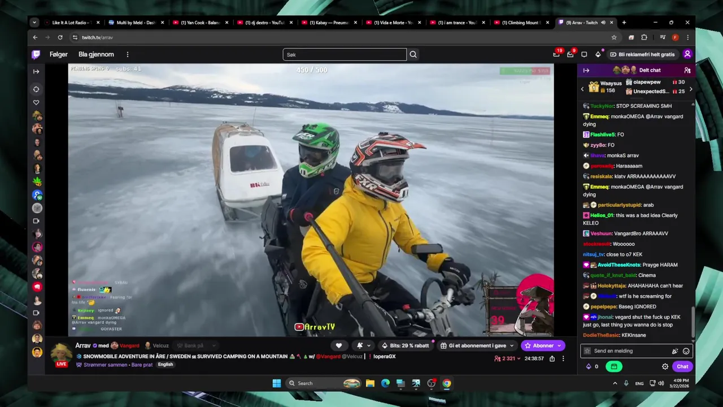Image resolution: width=723 pixels, height=407 pixels.
Task: Show hidden system tray icons
Action: pos(615,383)
